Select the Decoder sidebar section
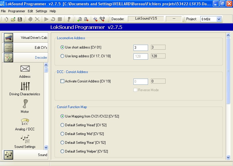This screenshot has height=166, width=233. coord(25,58)
